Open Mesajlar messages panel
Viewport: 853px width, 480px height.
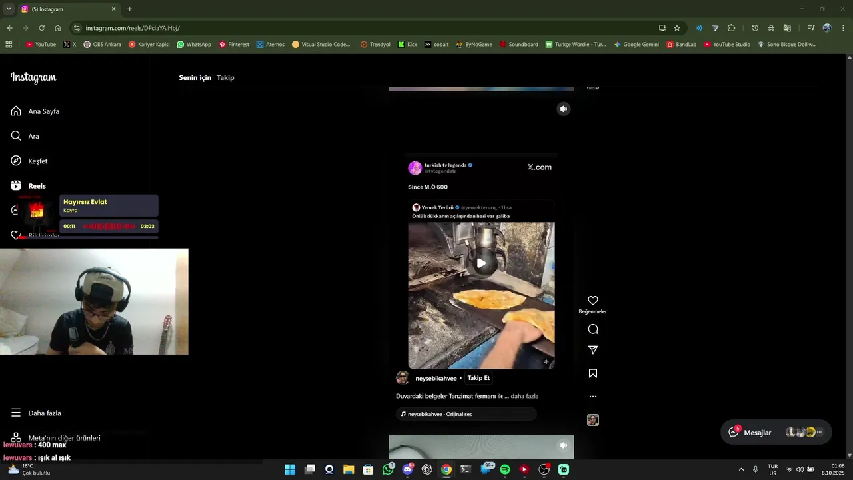coord(776,433)
